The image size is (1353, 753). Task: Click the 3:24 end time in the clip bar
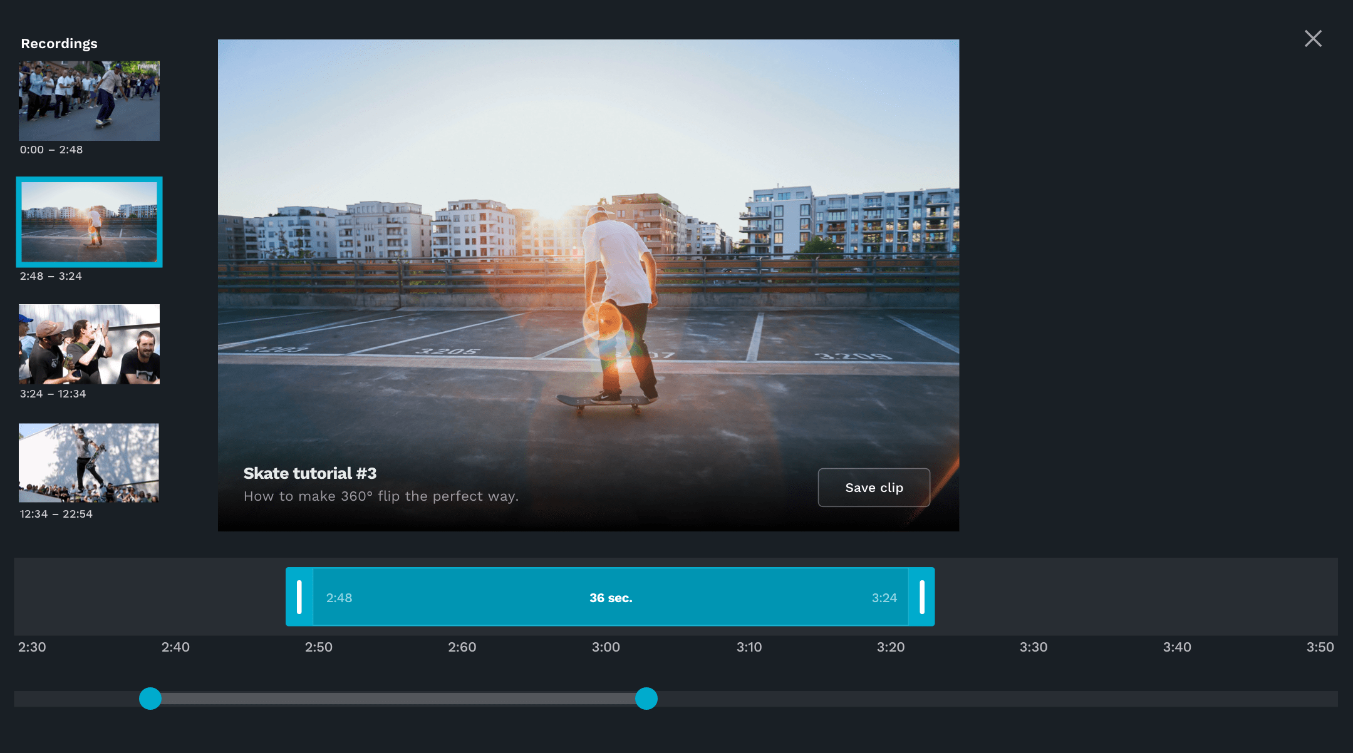[884, 598]
